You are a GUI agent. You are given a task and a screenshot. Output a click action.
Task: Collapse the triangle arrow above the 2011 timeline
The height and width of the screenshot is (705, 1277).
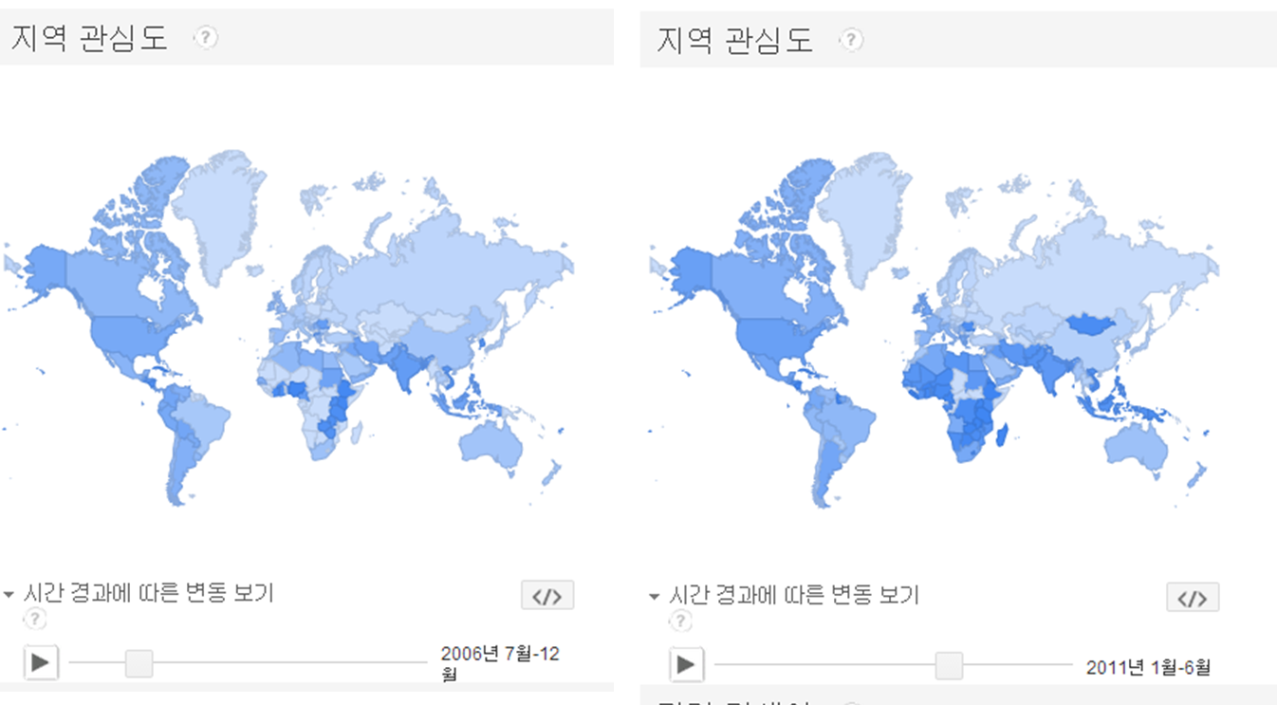pyautogui.click(x=654, y=597)
